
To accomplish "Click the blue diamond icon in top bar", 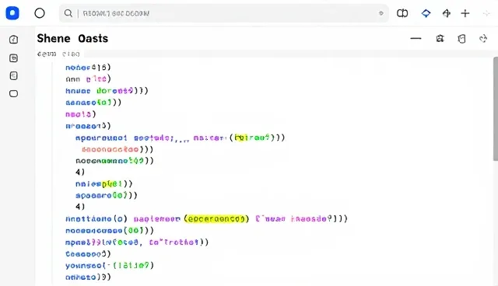I will tap(426, 13).
